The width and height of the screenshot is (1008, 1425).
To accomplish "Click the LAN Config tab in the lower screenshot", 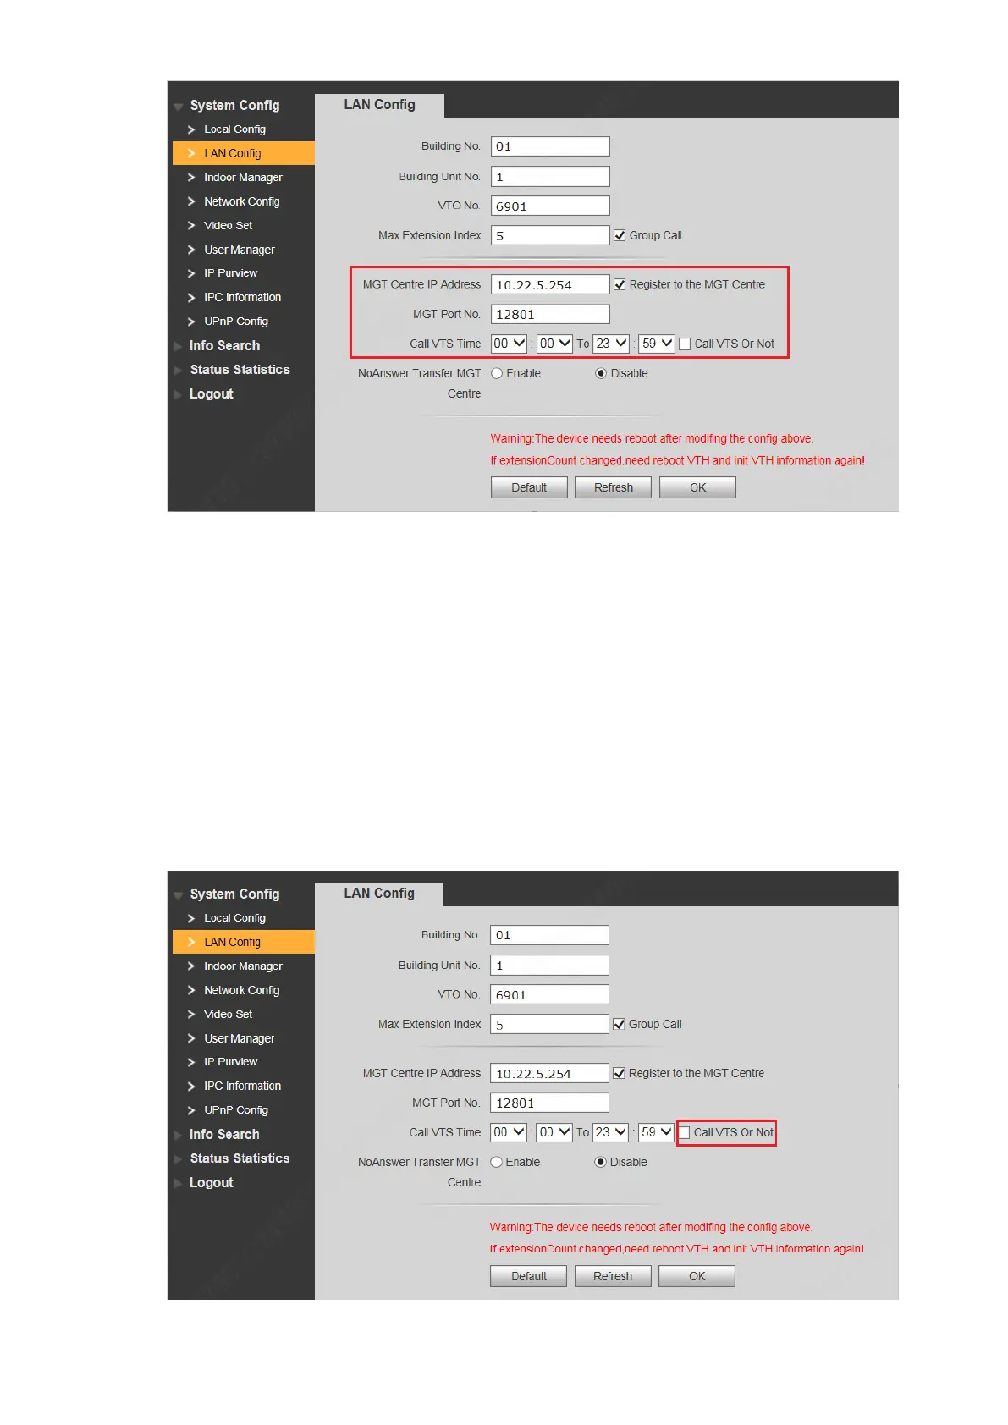I will point(379,894).
